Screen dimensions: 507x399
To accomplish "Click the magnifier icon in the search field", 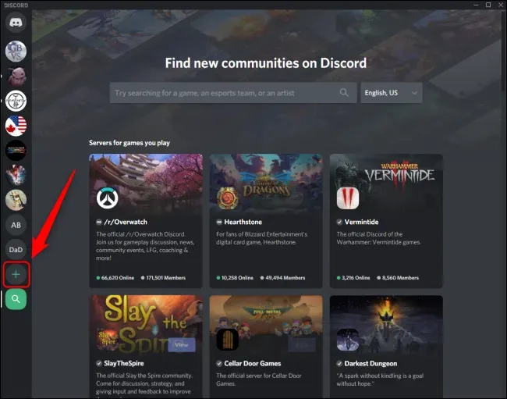I will [x=344, y=93].
